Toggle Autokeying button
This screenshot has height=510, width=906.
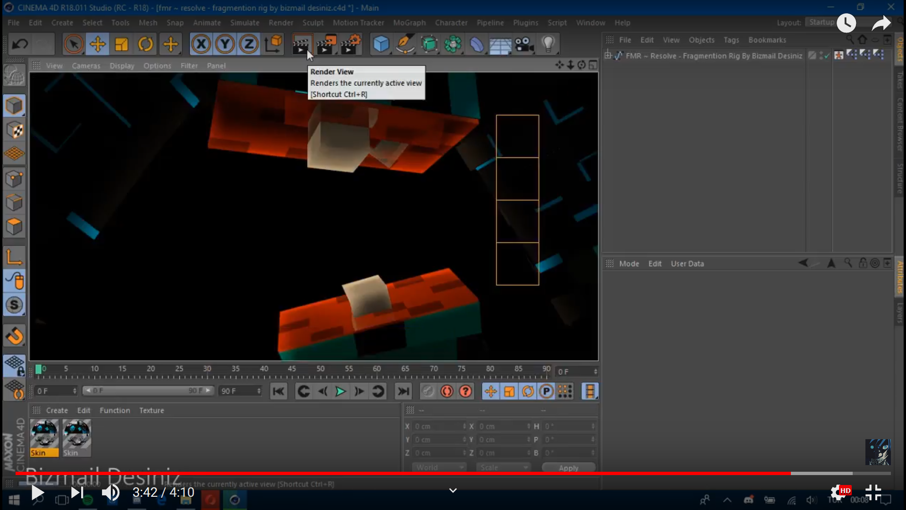pos(447,391)
